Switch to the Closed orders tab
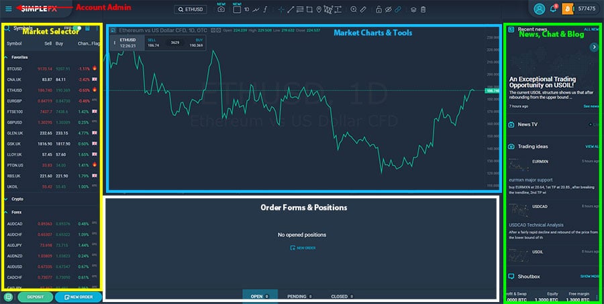 (341, 296)
